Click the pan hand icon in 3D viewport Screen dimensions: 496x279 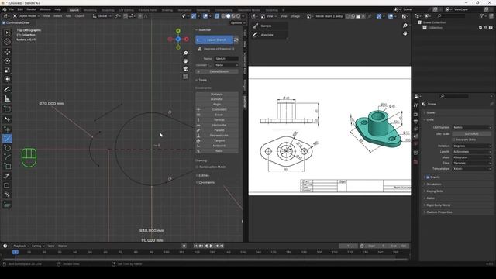[x=185, y=60]
